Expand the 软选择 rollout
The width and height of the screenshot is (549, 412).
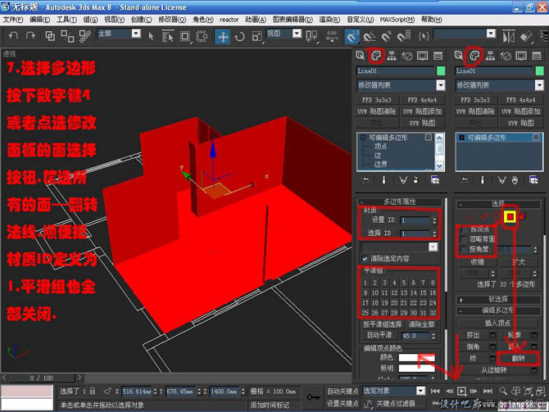[x=498, y=300]
